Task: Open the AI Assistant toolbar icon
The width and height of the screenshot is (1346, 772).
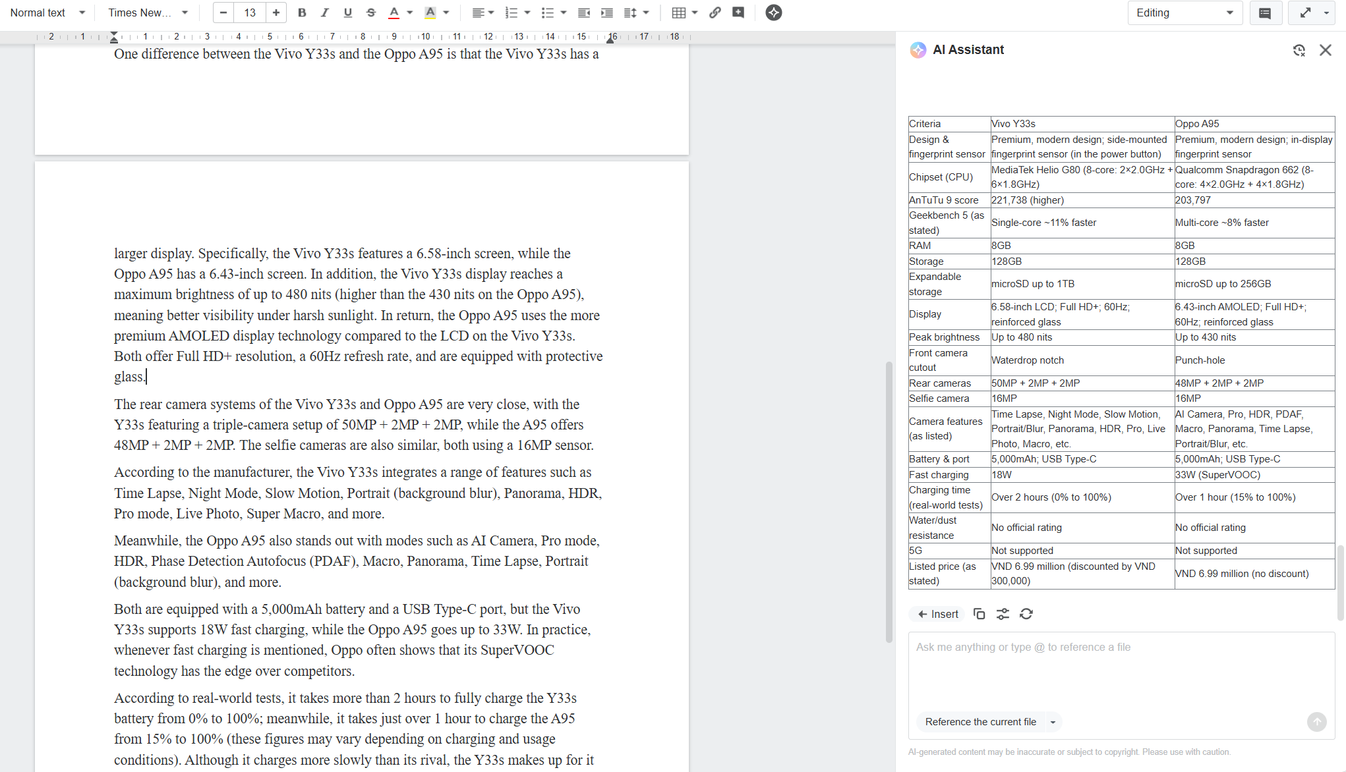Action: pos(773,13)
